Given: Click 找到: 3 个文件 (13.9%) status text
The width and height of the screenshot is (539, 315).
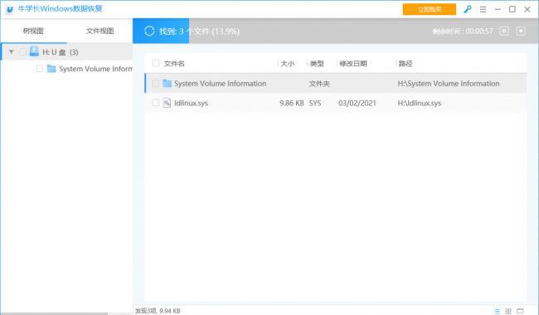Looking at the screenshot, I should [199, 31].
